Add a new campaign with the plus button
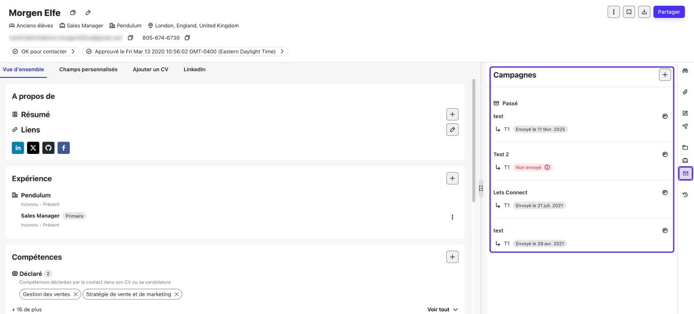This screenshot has height=314, width=694. [665, 75]
